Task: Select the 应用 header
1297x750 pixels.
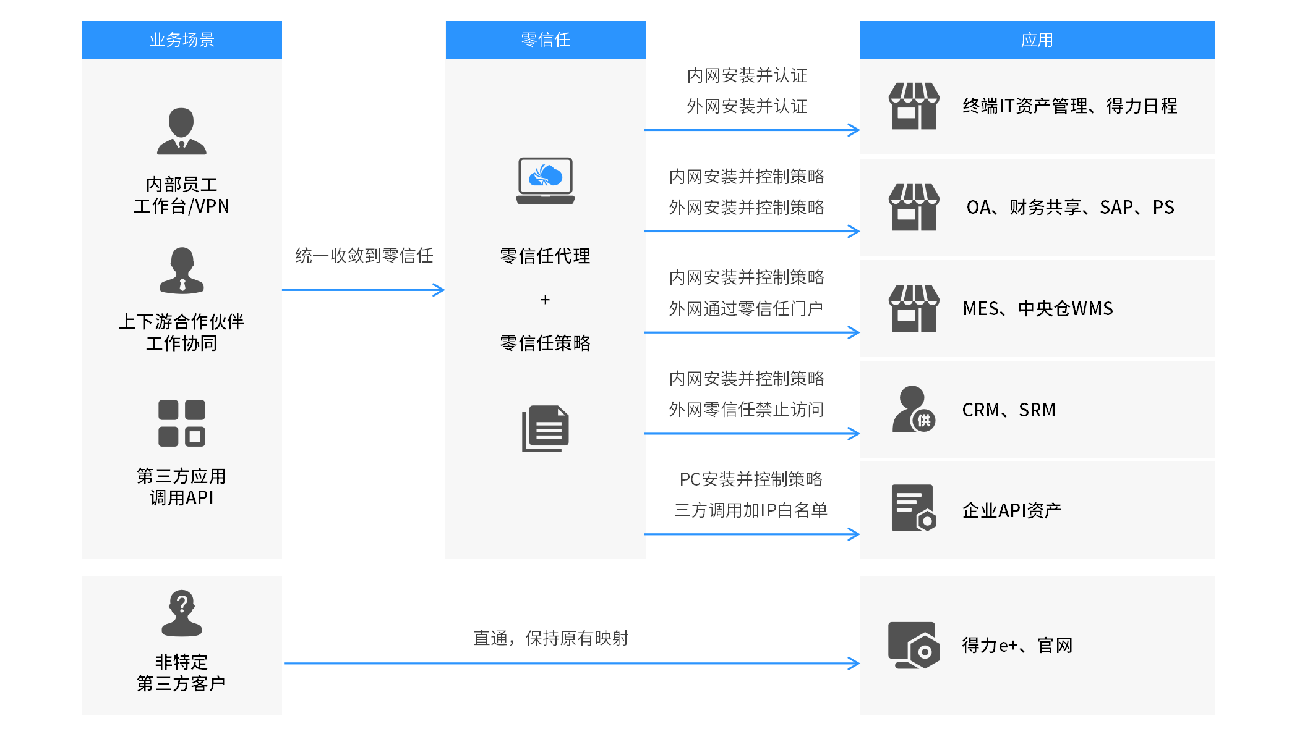Action: 1037,40
